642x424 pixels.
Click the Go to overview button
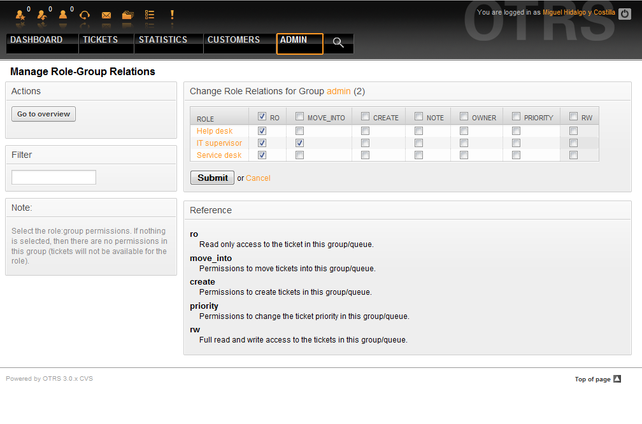click(44, 114)
